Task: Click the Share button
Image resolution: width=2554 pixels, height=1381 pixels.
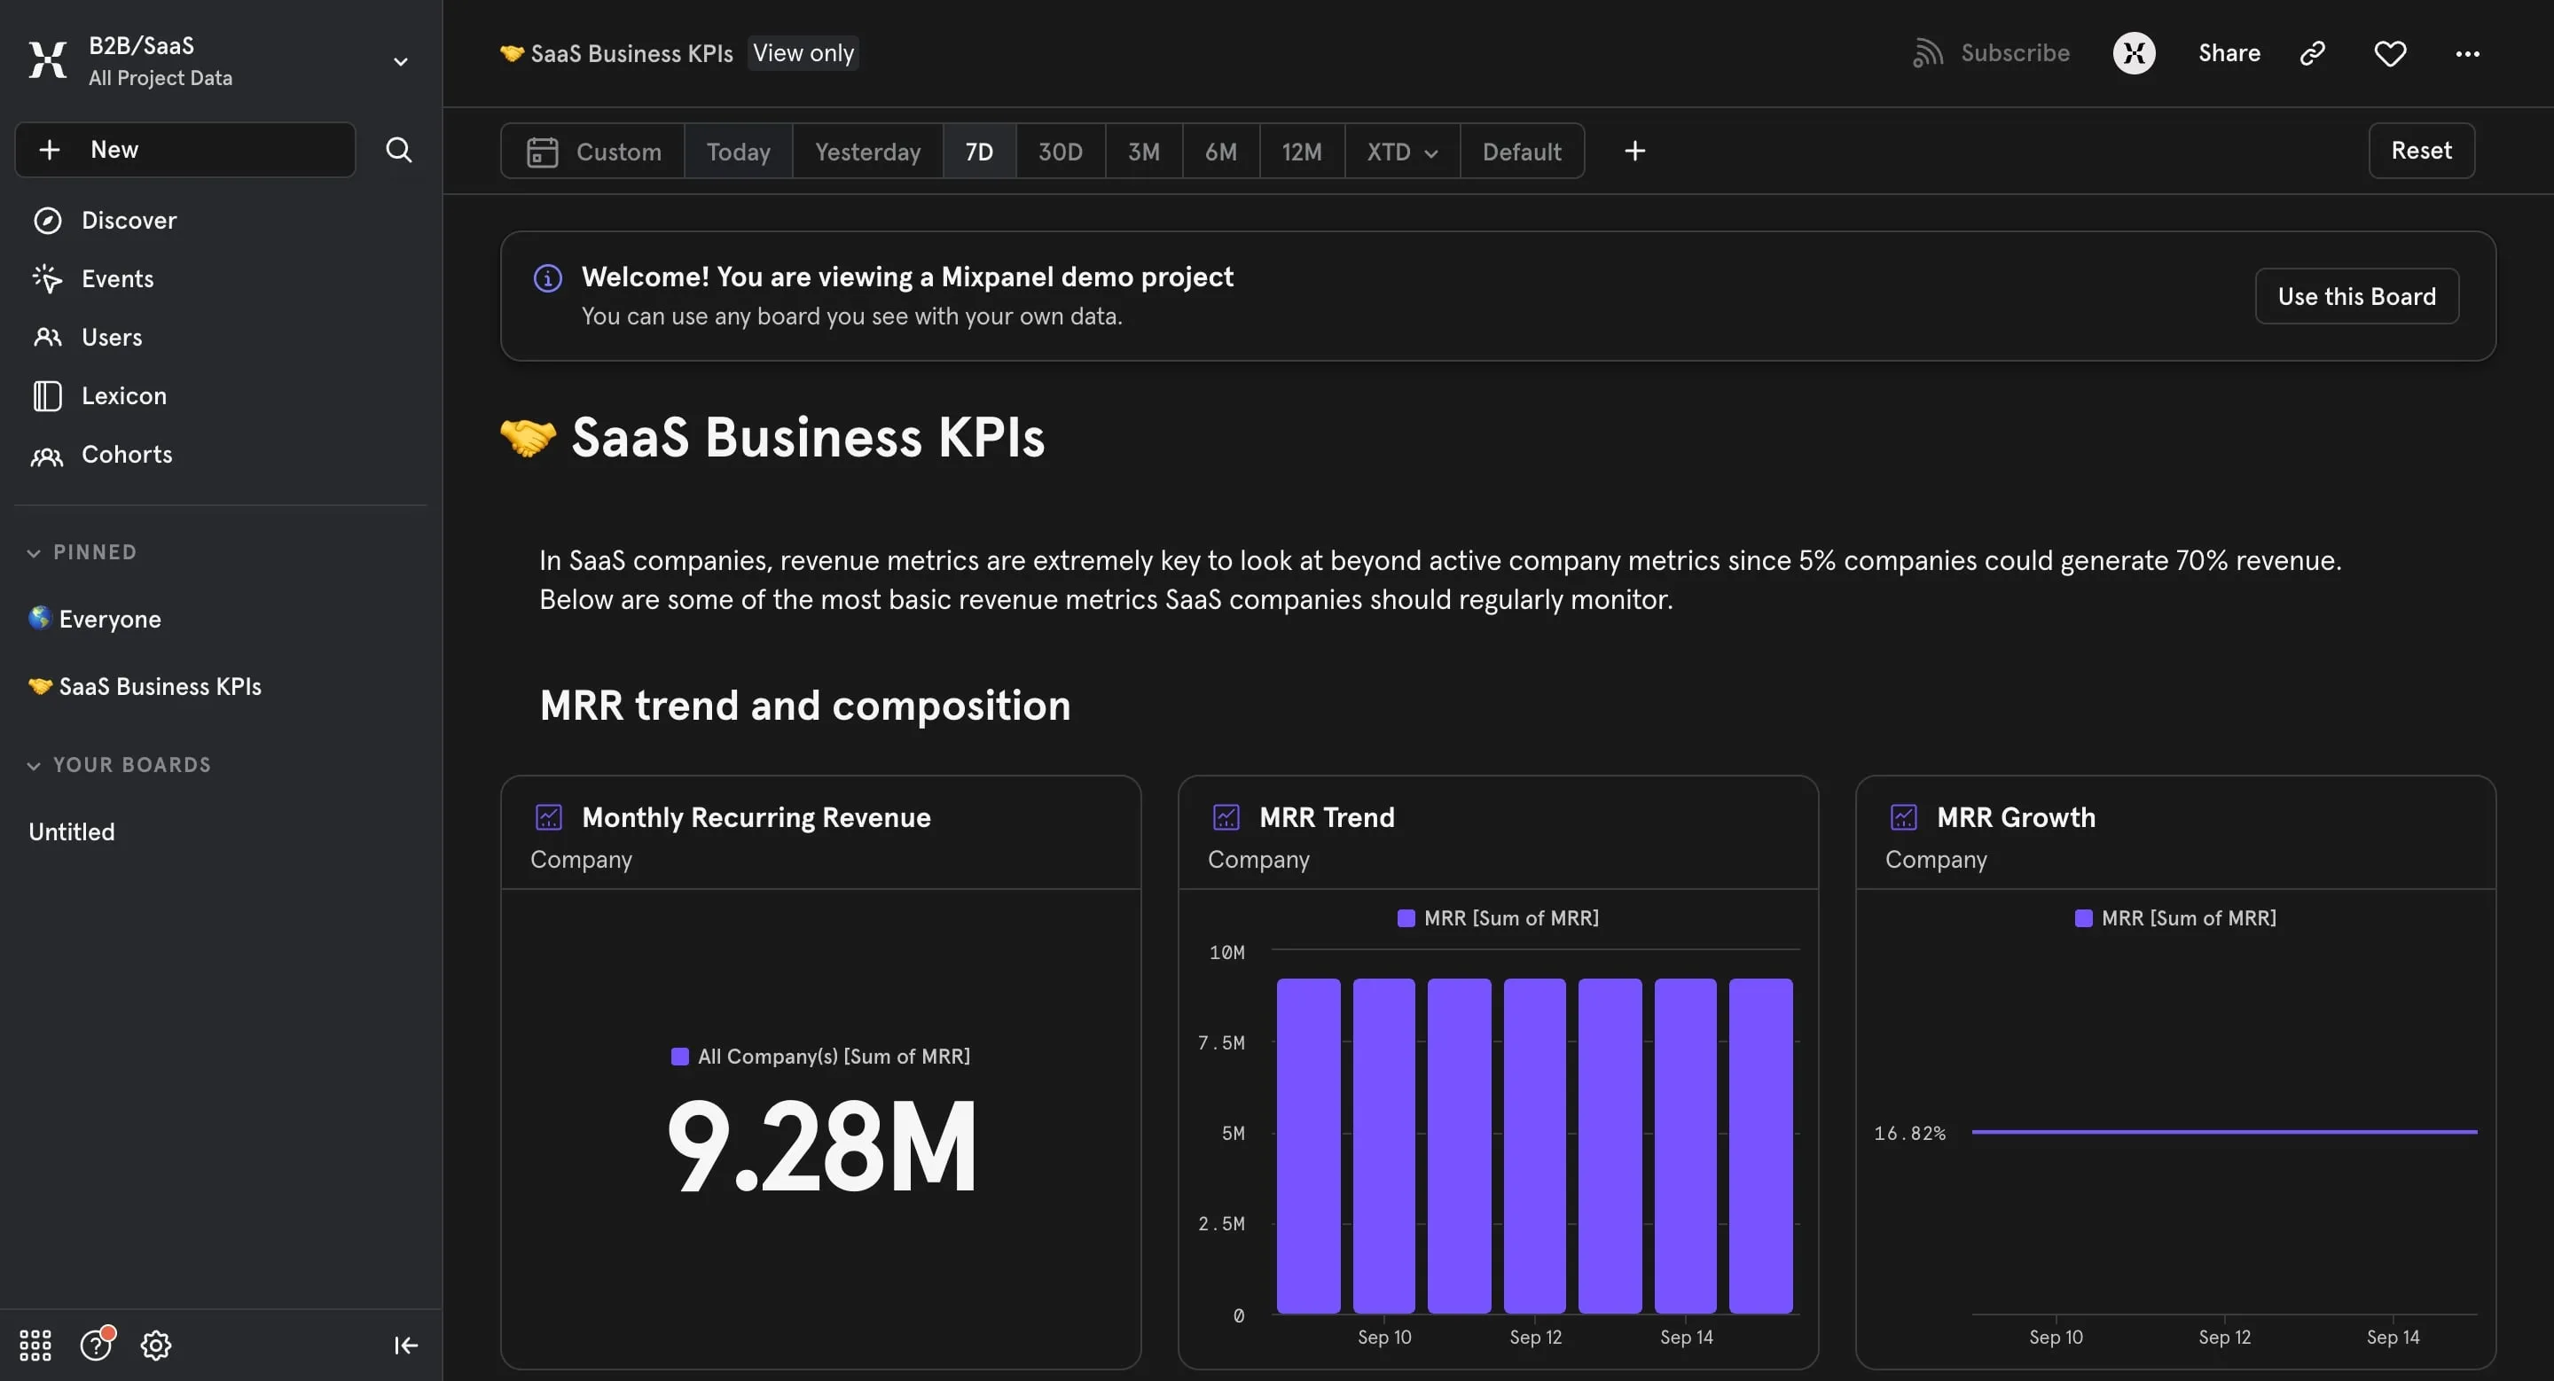Action: point(2229,52)
